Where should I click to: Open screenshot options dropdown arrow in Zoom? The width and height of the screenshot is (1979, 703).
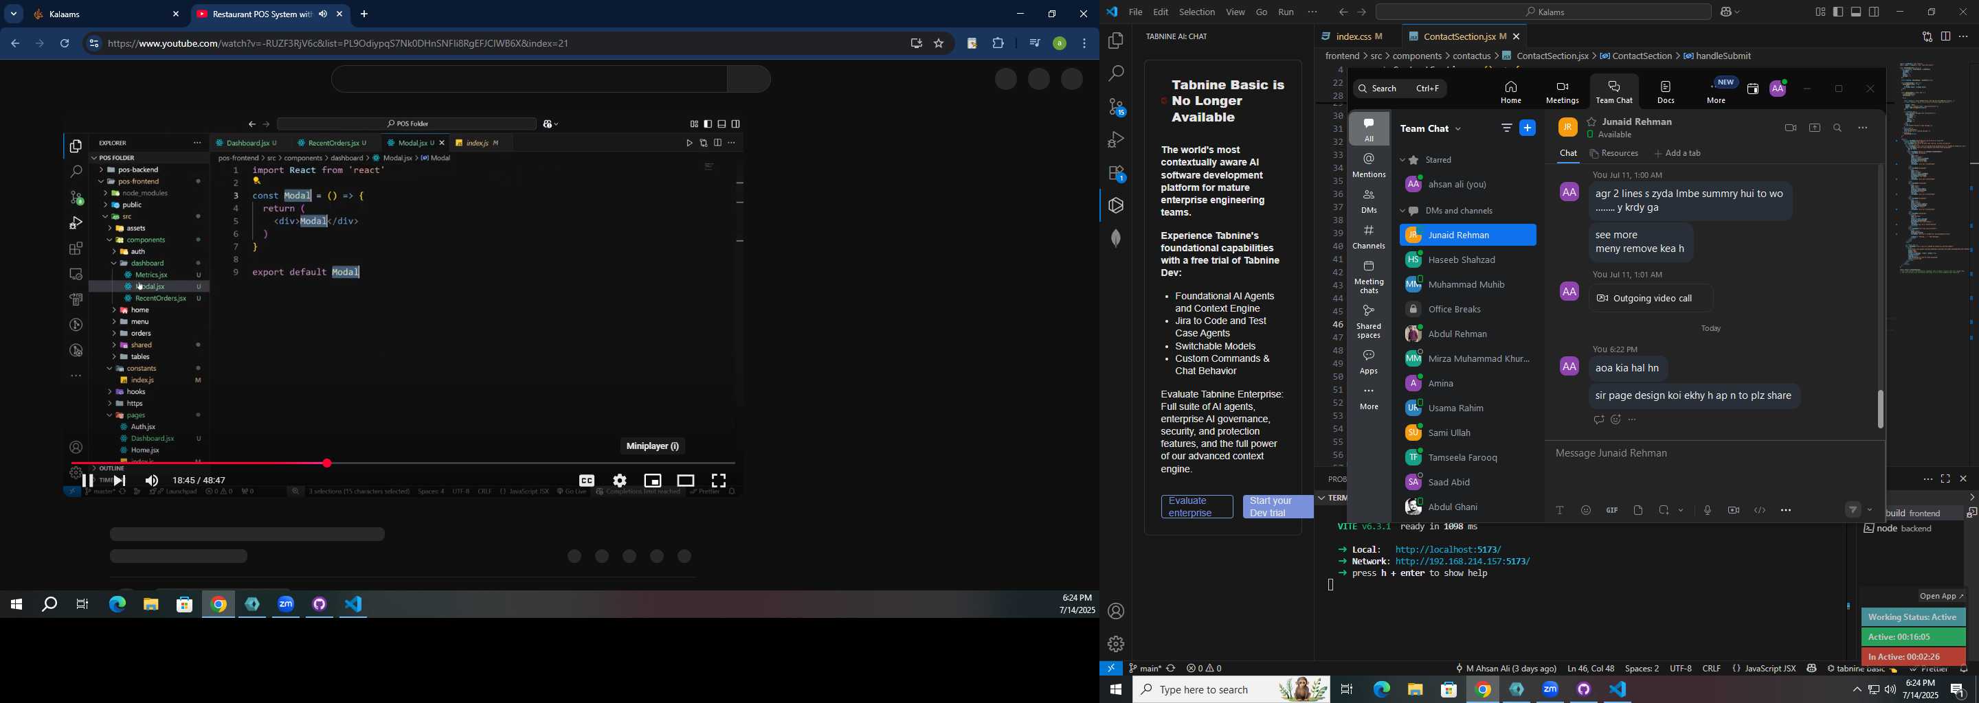coord(1681,510)
